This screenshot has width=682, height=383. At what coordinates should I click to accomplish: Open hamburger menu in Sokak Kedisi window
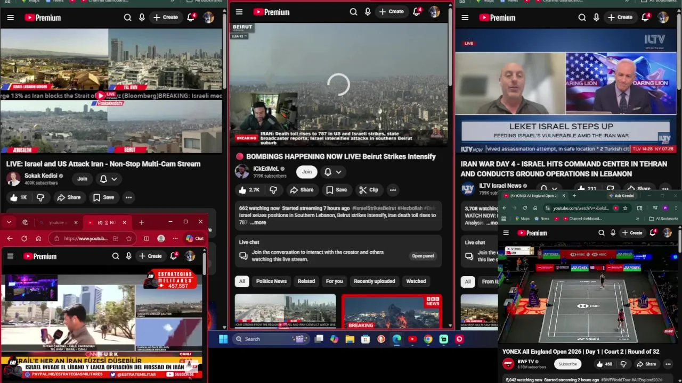pyautogui.click(x=10, y=18)
